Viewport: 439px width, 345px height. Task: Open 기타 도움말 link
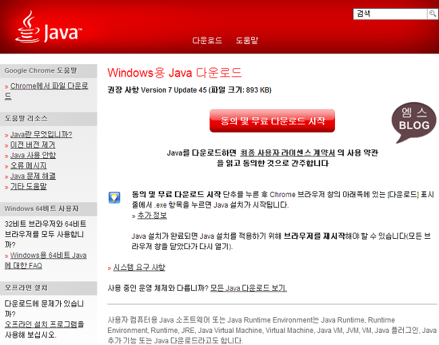point(28,187)
